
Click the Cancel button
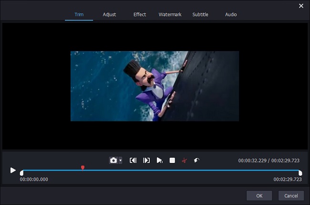tap(291, 196)
